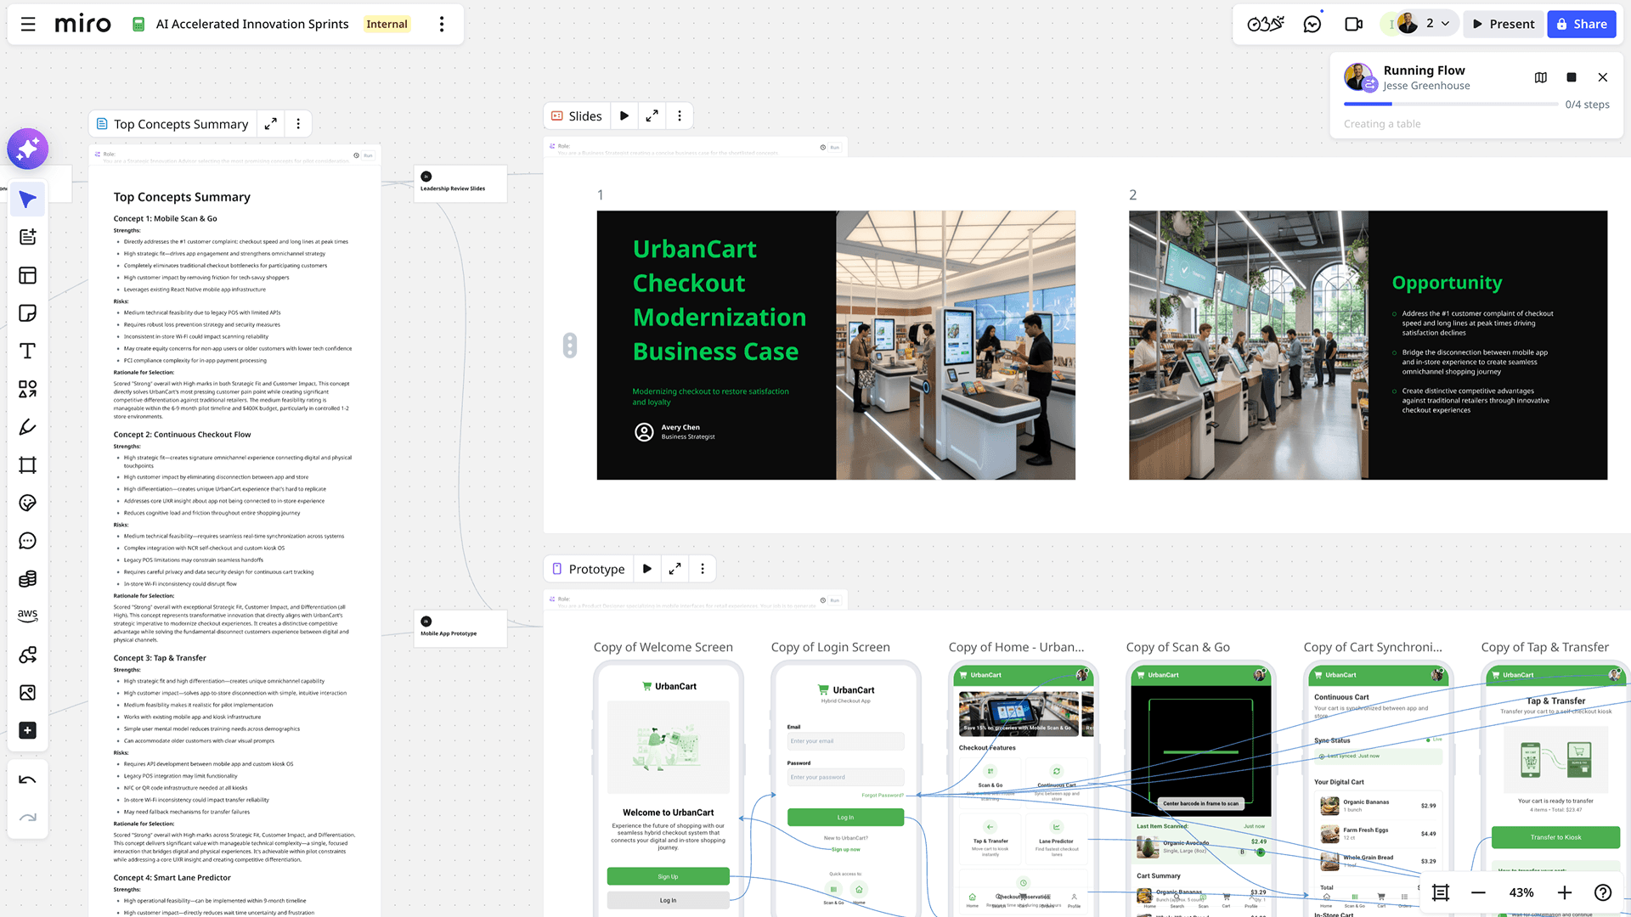Open Slides frame more options menu
Screen dimensions: 1631x917
[x=680, y=116]
